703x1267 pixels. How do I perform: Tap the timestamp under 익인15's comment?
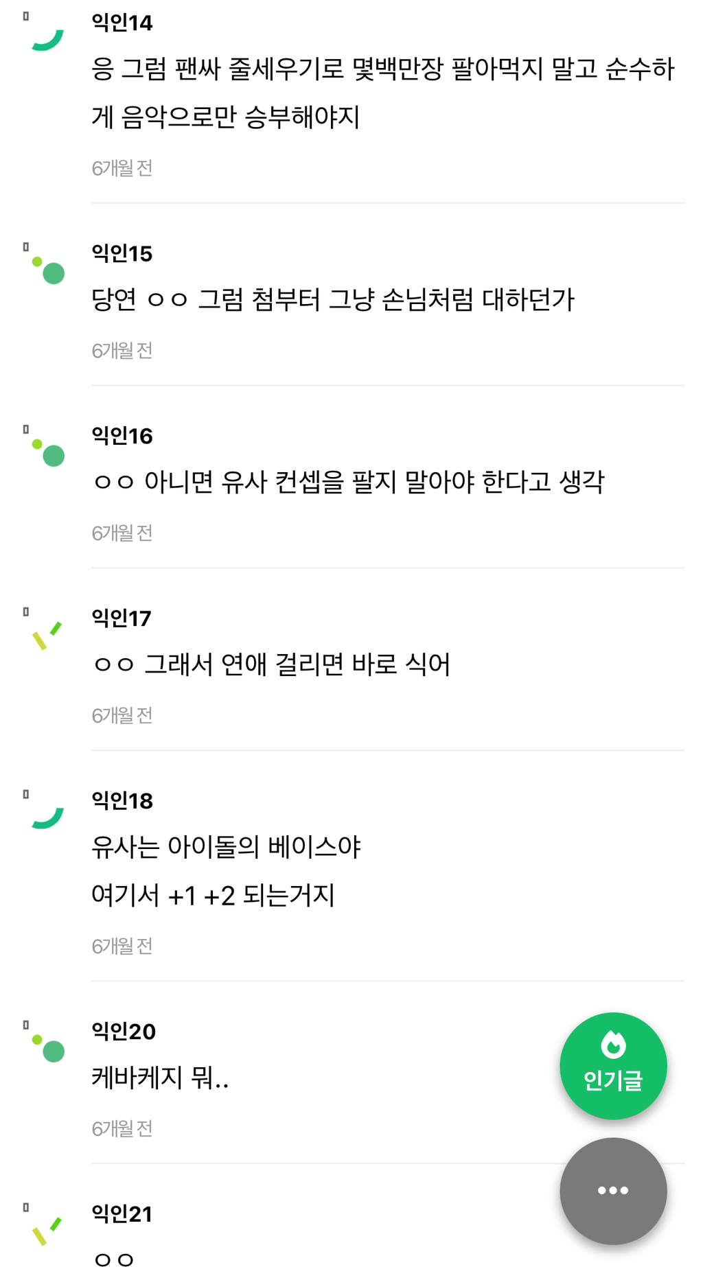[122, 351]
